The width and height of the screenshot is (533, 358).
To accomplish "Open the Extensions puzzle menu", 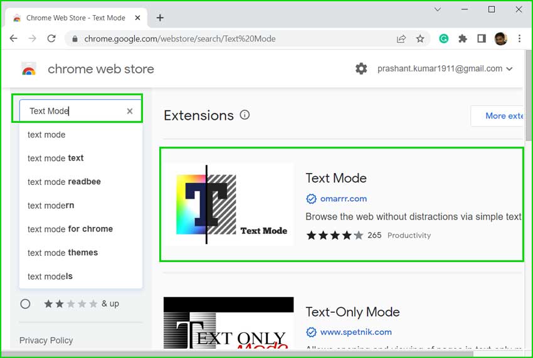I will point(463,39).
